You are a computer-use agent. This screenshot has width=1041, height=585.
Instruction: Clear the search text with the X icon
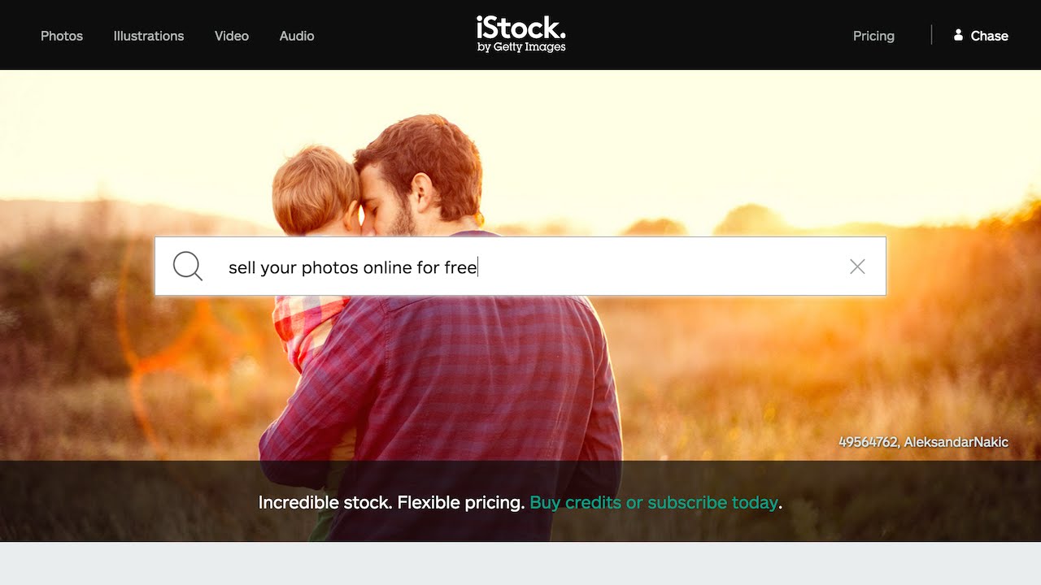tap(857, 266)
